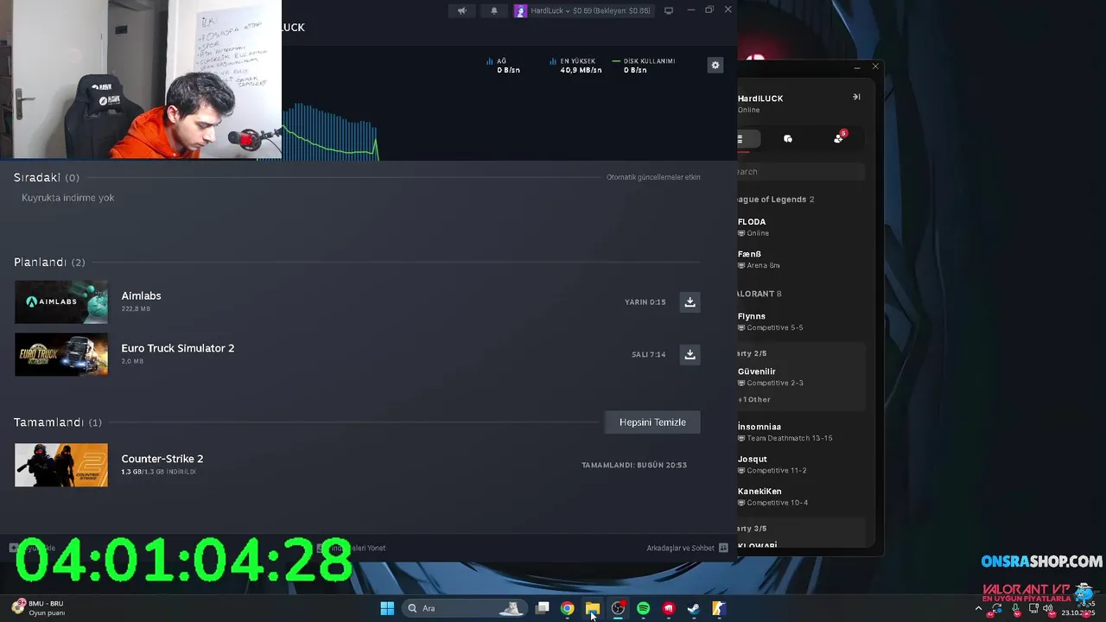Image resolution: width=1106 pixels, height=622 pixels.
Task: Open friend requests tab with badge
Action: click(839, 138)
